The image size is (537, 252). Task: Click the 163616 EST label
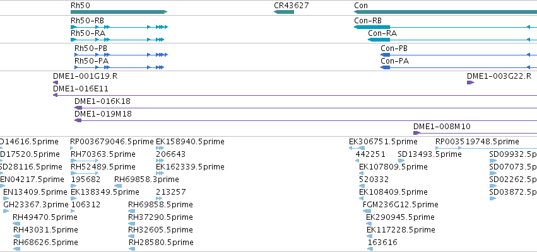[382, 243]
